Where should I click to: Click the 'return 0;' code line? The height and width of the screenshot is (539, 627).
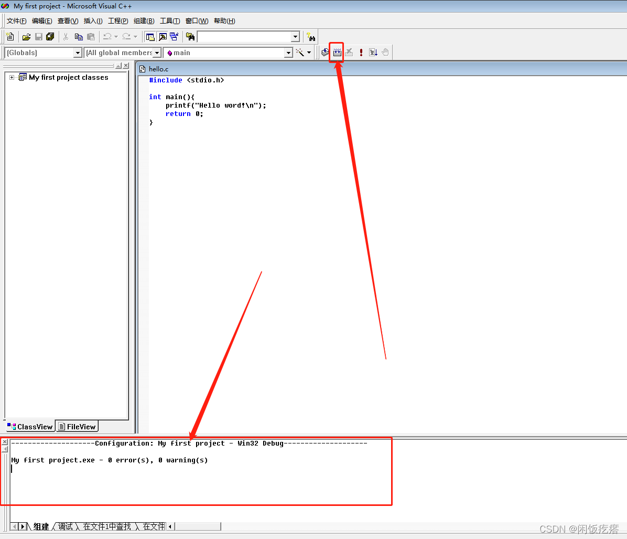point(185,114)
